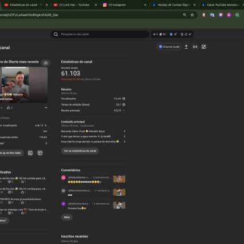Viewport: 244px width, 244px height.
Task: Open the #cortes @JasminandJames published video
Action: pos(20,199)
